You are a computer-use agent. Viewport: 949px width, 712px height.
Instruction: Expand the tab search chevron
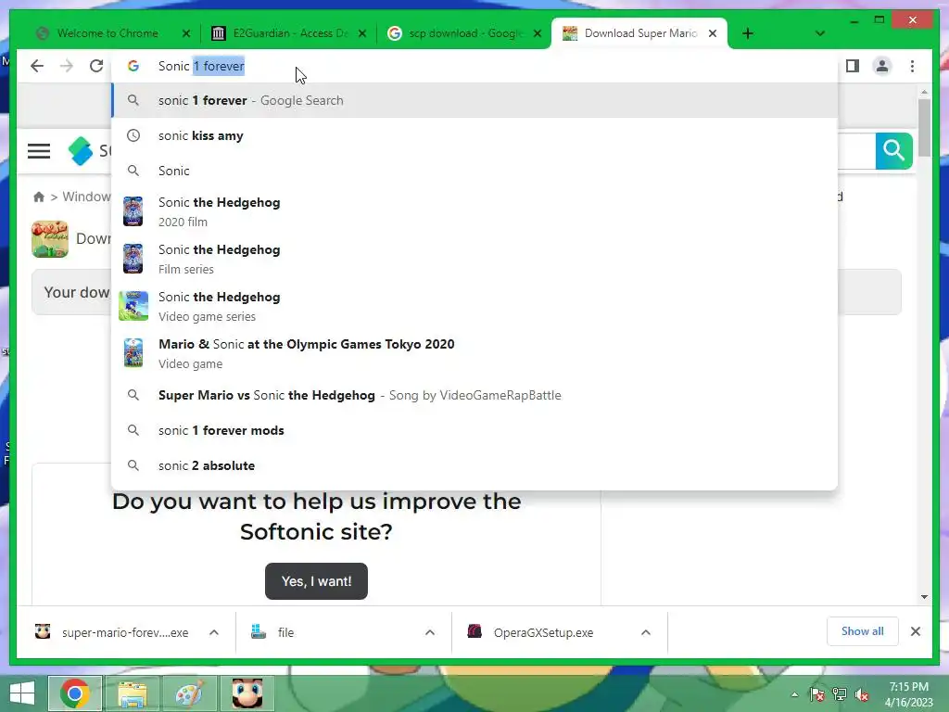pyautogui.click(x=820, y=34)
